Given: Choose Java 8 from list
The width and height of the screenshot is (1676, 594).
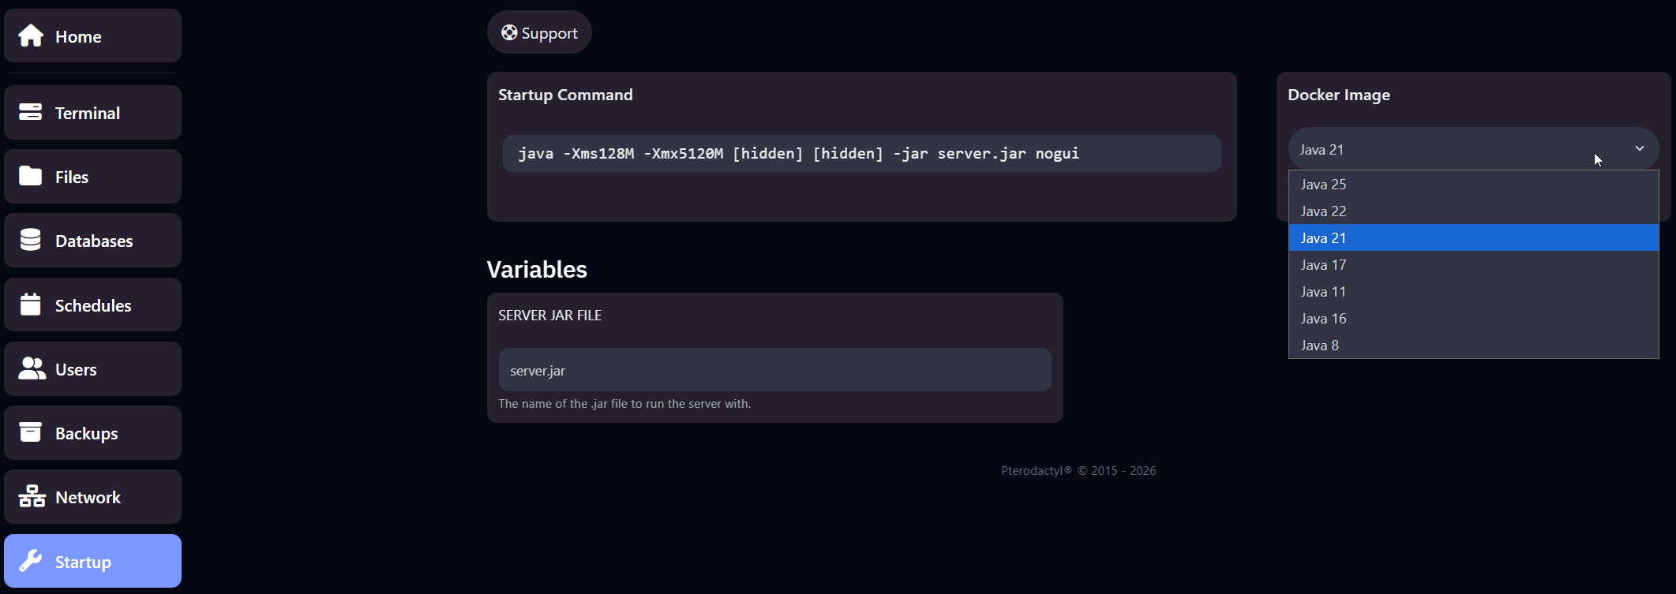Looking at the screenshot, I should (x=1473, y=345).
